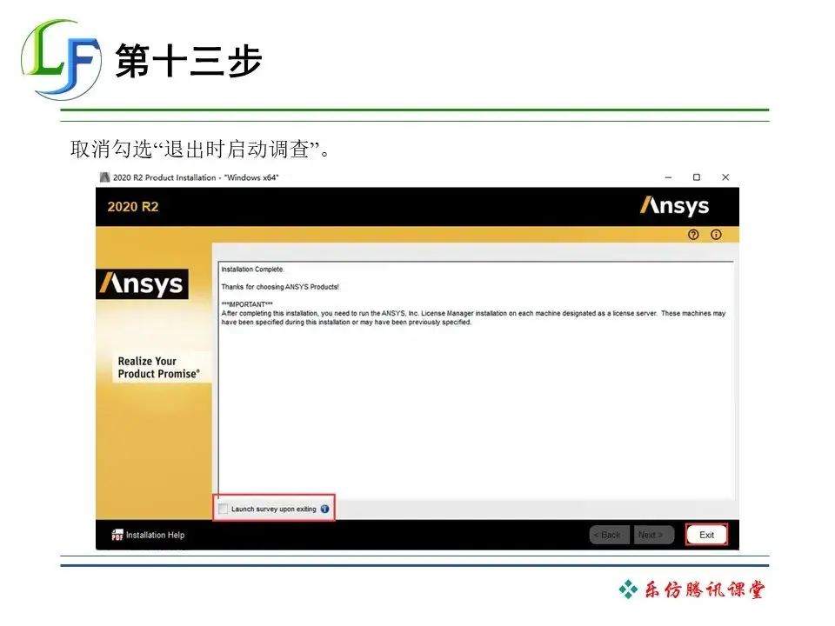Minimize the Product Installation window

pyautogui.click(x=668, y=177)
